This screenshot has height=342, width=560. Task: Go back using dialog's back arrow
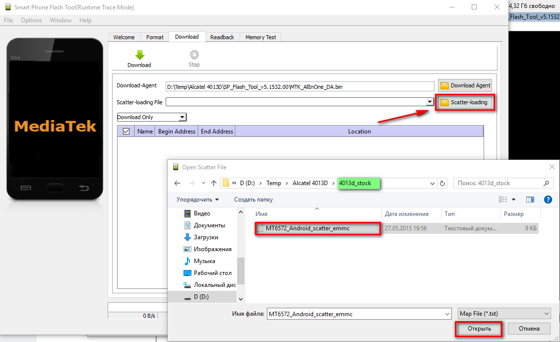tap(177, 183)
